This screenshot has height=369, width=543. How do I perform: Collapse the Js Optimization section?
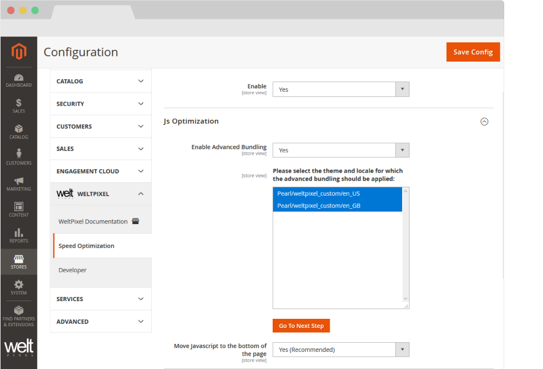click(484, 121)
